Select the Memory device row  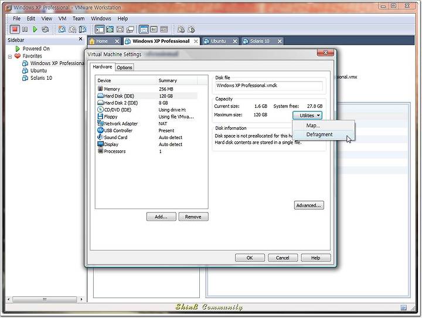point(147,89)
